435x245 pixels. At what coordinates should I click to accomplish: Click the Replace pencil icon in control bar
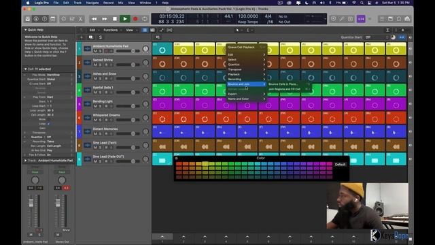click(x=342, y=19)
